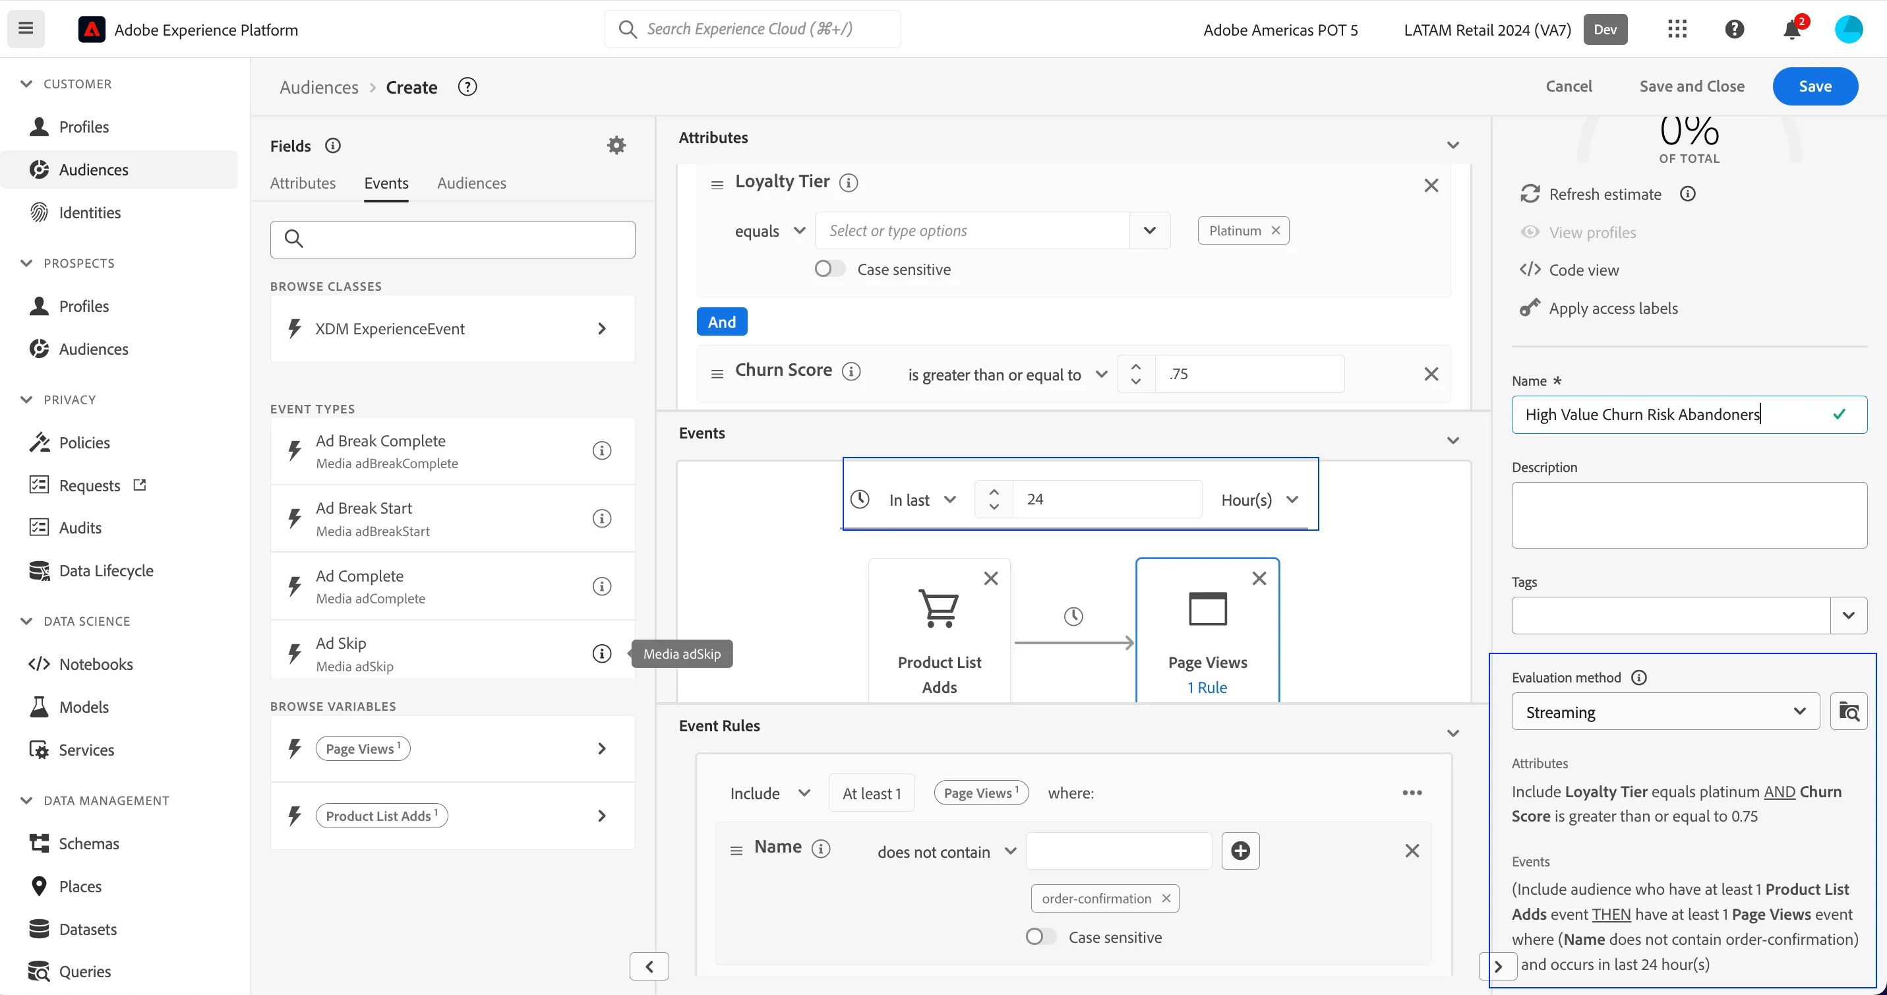Open the Event Rules more options menu
This screenshot has height=995, width=1887.
1412,793
